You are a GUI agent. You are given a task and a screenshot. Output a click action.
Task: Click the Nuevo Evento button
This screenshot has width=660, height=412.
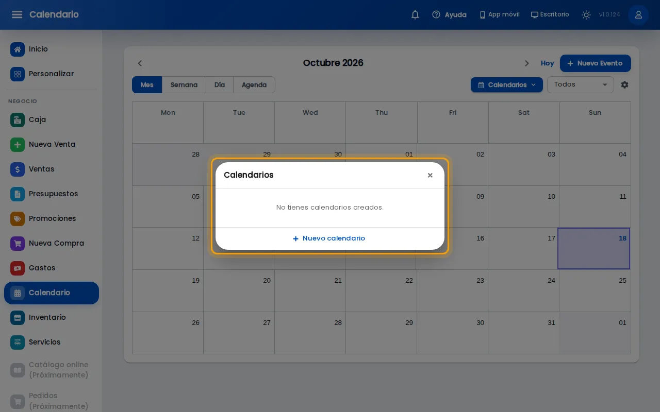pyautogui.click(x=596, y=63)
